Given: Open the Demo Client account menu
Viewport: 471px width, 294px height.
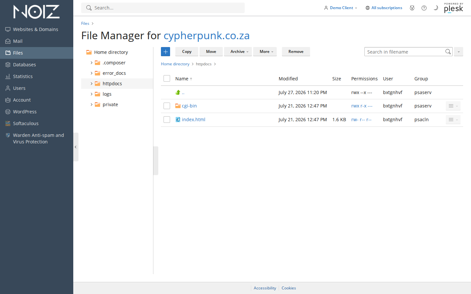Looking at the screenshot, I should tap(340, 8).
